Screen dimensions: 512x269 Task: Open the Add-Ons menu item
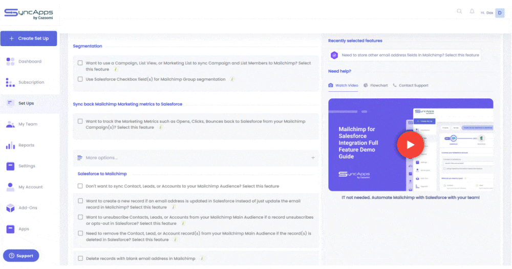click(28, 208)
